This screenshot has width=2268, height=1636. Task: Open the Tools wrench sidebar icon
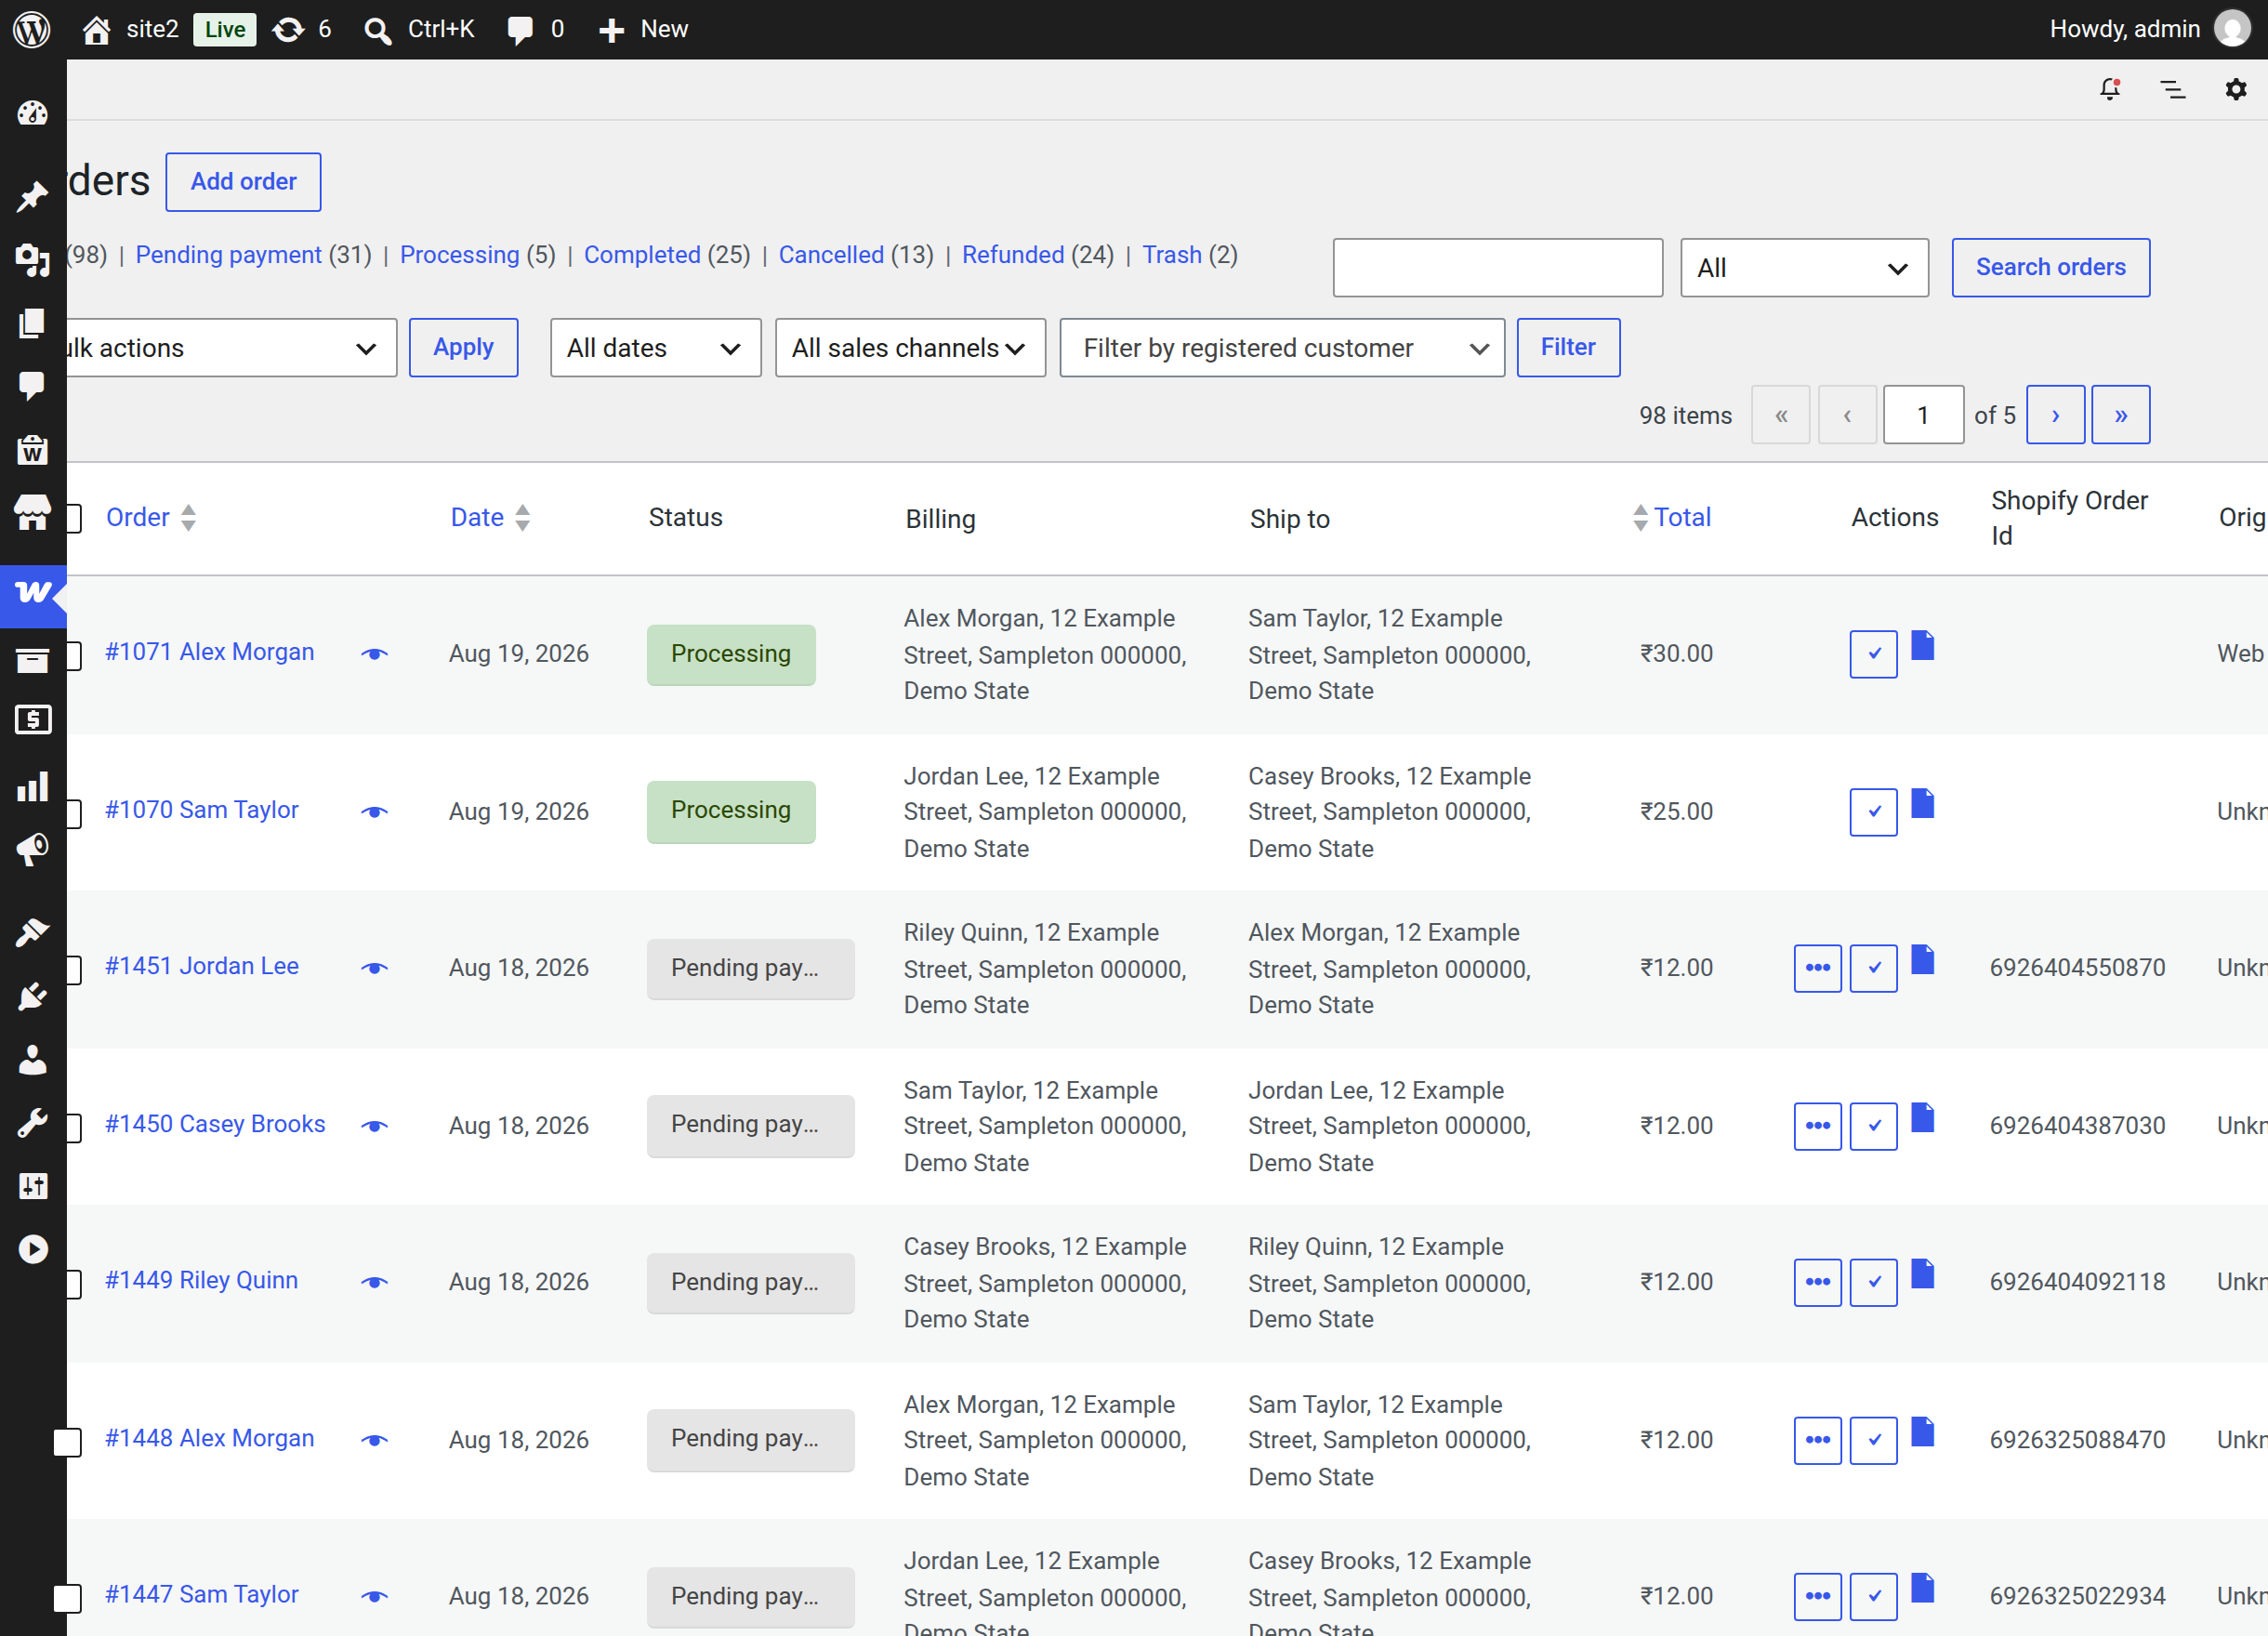point(33,1123)
